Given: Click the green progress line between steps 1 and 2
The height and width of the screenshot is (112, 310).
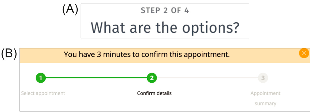Looking at the screenshot, I should pos(96,78).
